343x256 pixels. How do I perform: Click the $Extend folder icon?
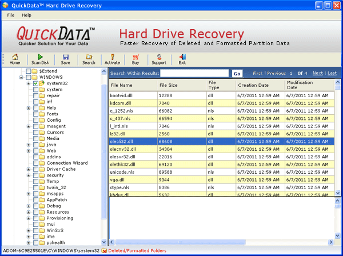click(x=34, y=71)
